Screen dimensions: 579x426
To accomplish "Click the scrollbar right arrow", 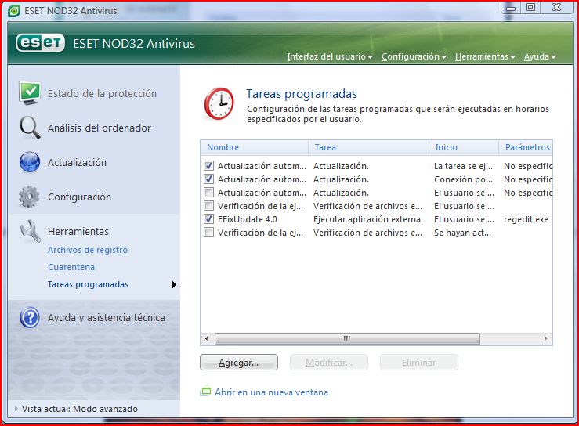I will tap(546, 338).
